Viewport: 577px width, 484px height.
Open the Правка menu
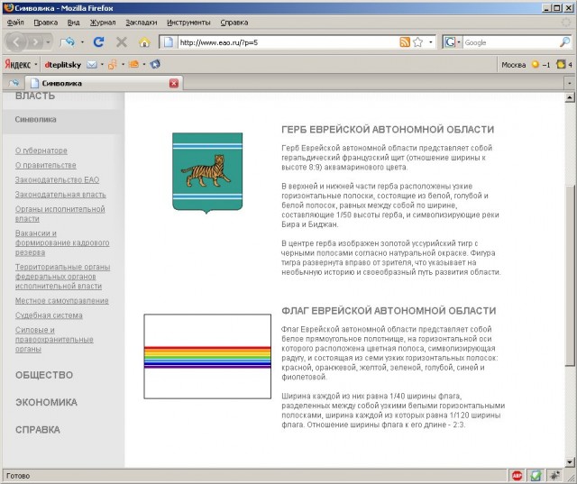click(x=46, y=23)
